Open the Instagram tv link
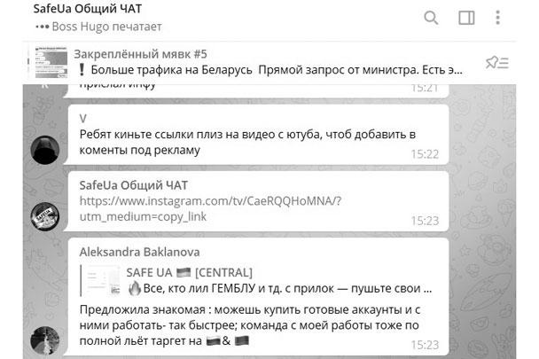Viewport: 539px width, 359px height. pos(210,208)
